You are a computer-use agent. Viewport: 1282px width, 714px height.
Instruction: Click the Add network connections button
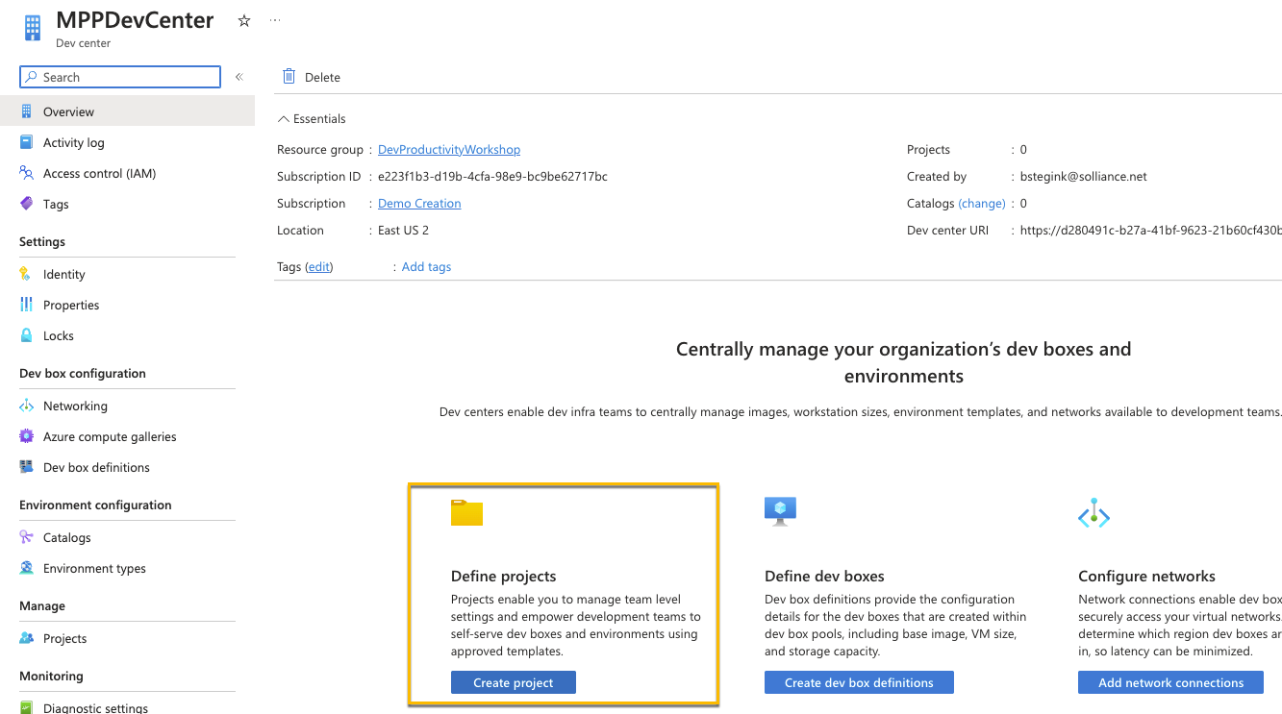coord(1171,682)
